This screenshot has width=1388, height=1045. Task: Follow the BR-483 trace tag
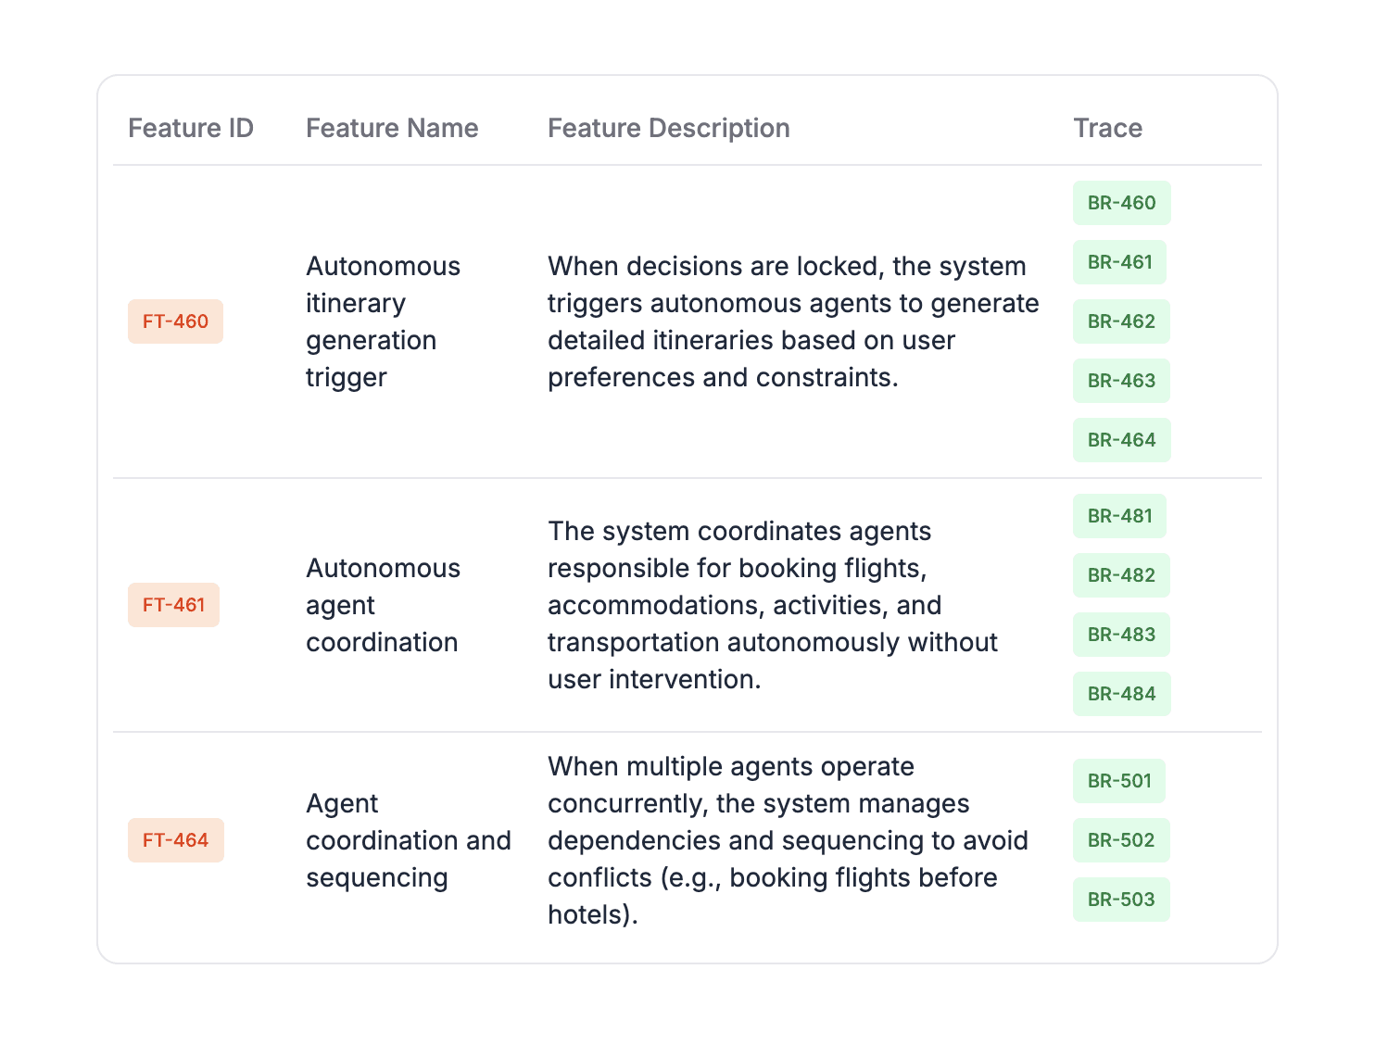(1121, 635)
